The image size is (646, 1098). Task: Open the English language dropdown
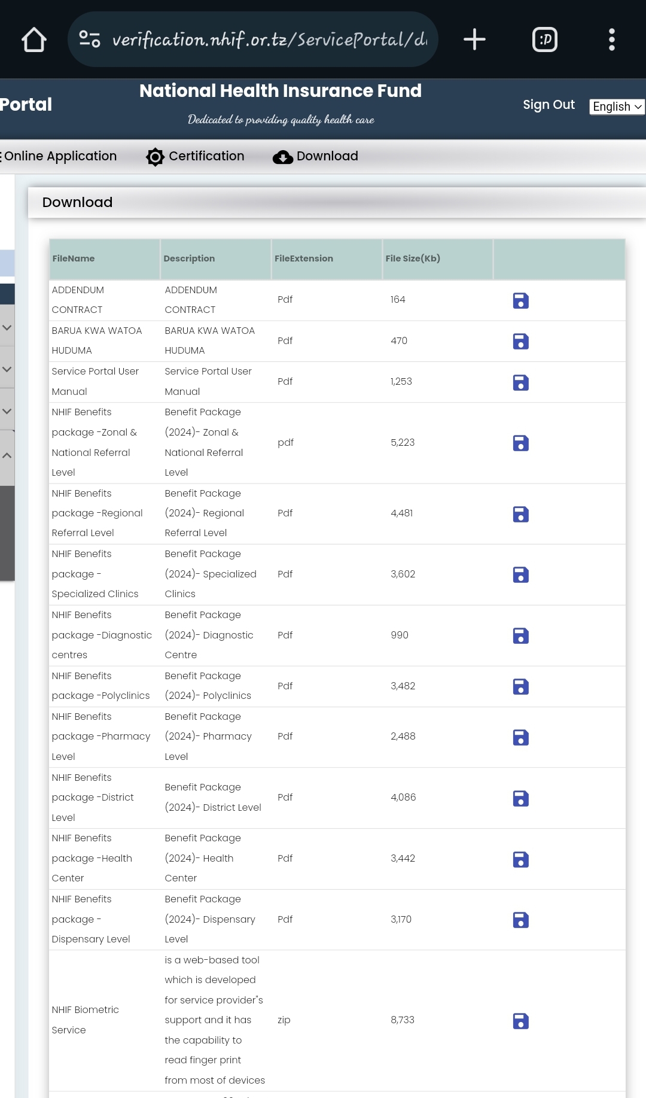coord(617,107)
